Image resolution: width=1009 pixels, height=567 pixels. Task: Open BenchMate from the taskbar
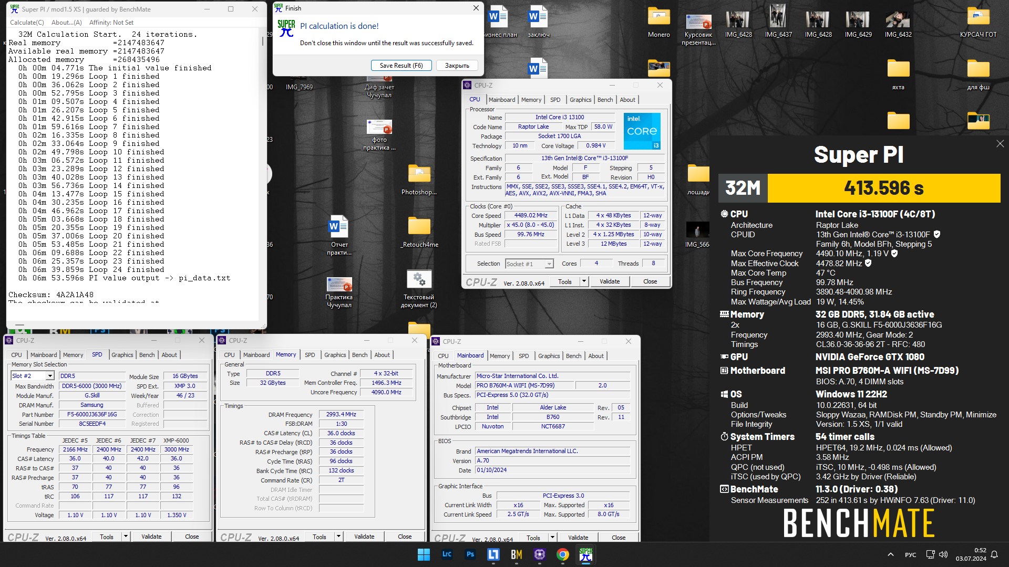(x=516, y=554)
